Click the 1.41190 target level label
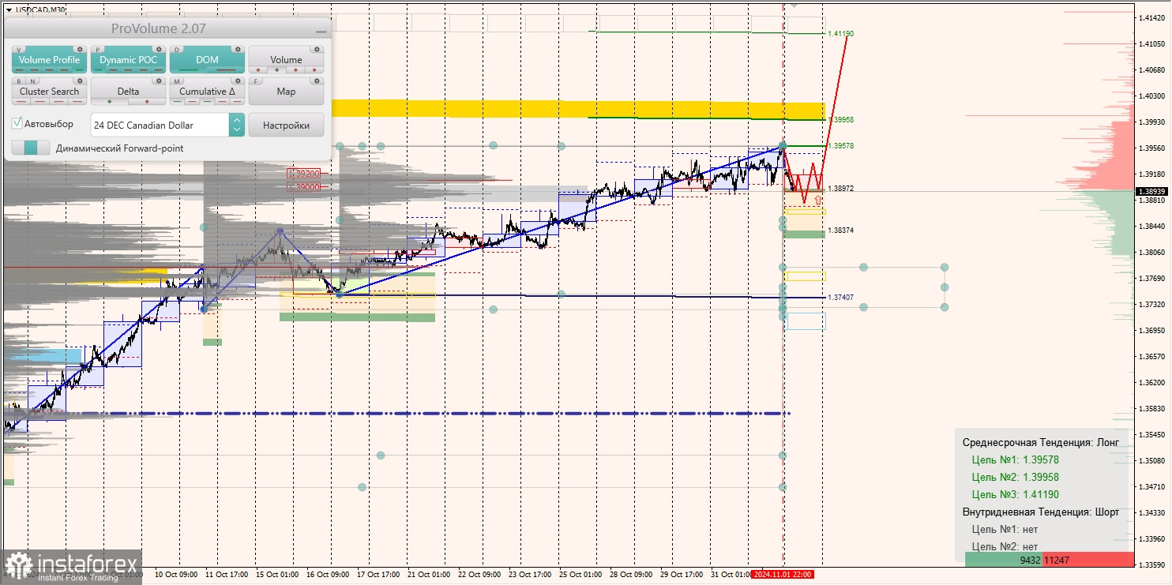Screen dimensions: 1172x585 840,34
